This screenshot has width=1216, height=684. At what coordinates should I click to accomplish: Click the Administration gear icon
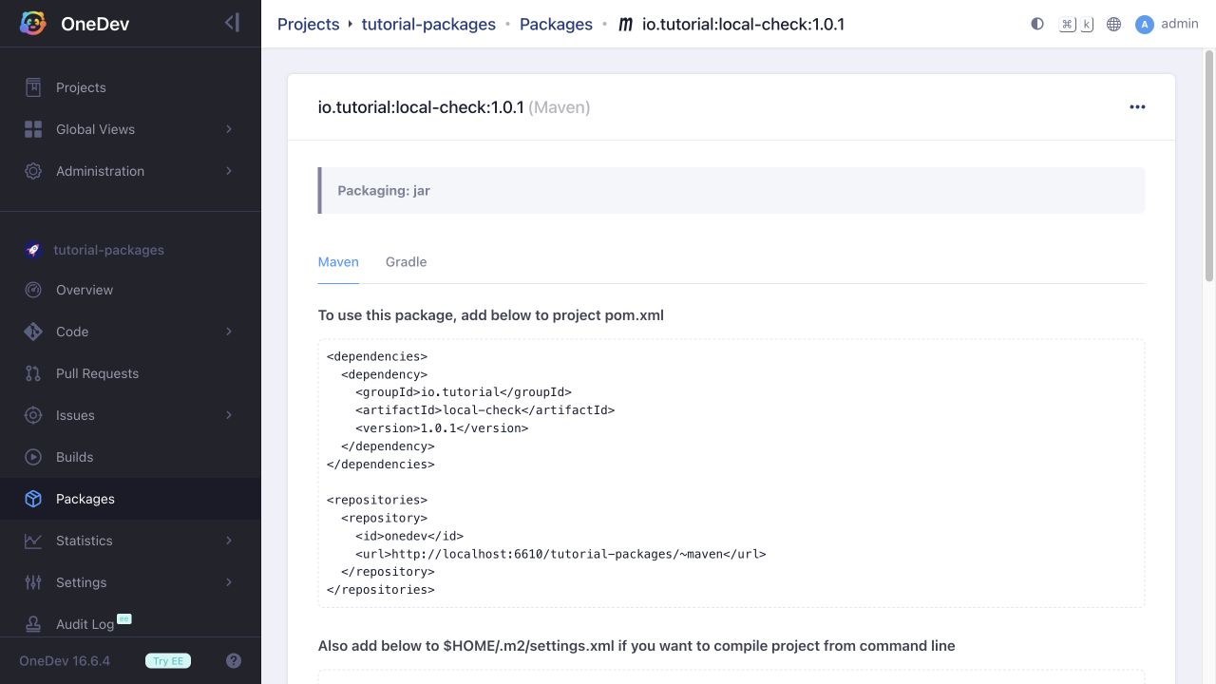pos(33,171)
